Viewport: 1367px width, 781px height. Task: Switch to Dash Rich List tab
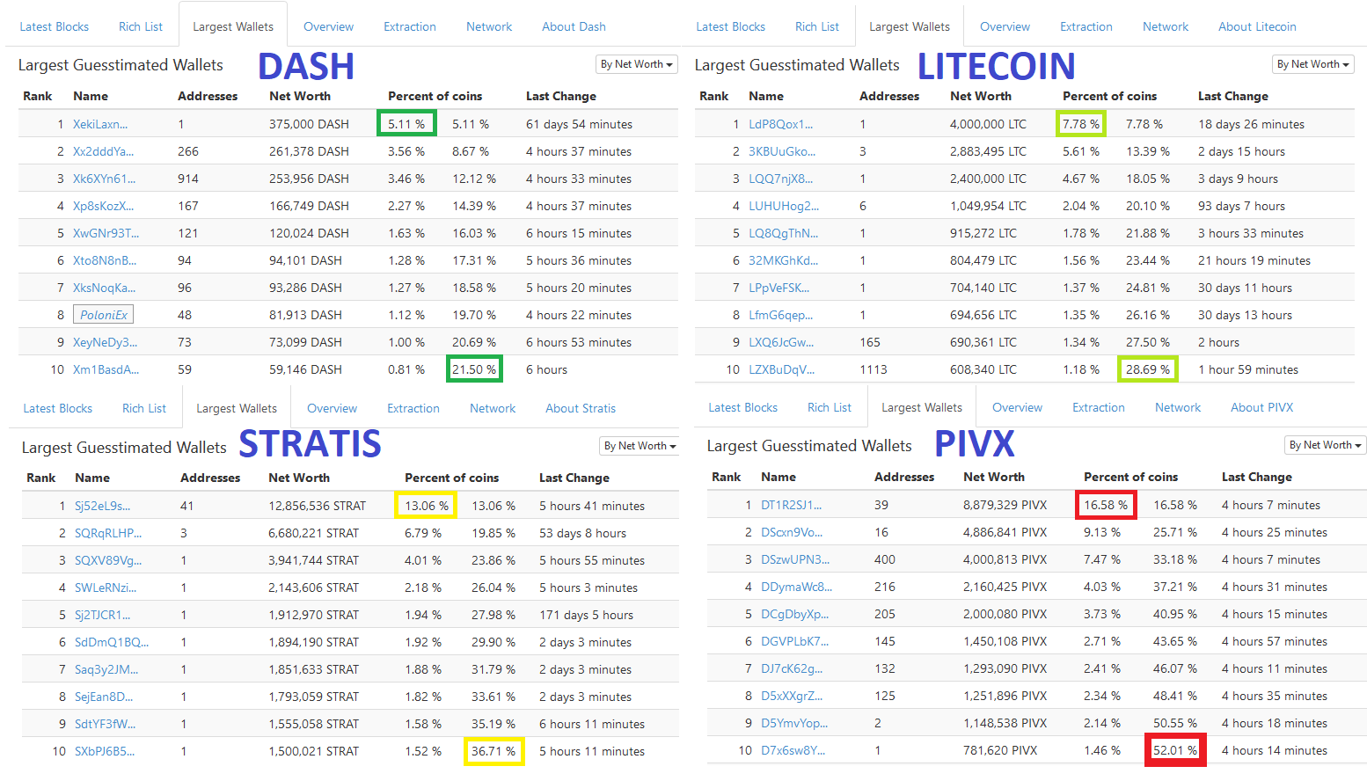click(141, 26)
